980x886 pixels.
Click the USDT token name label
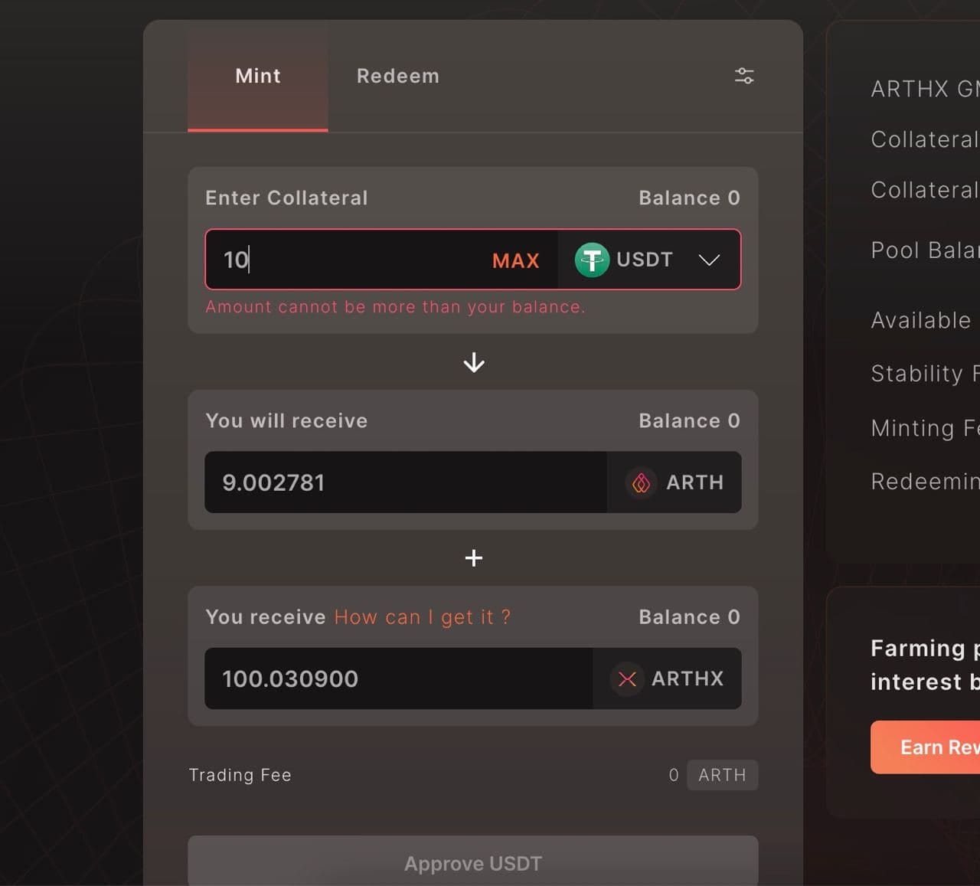(x=645, y=260)
